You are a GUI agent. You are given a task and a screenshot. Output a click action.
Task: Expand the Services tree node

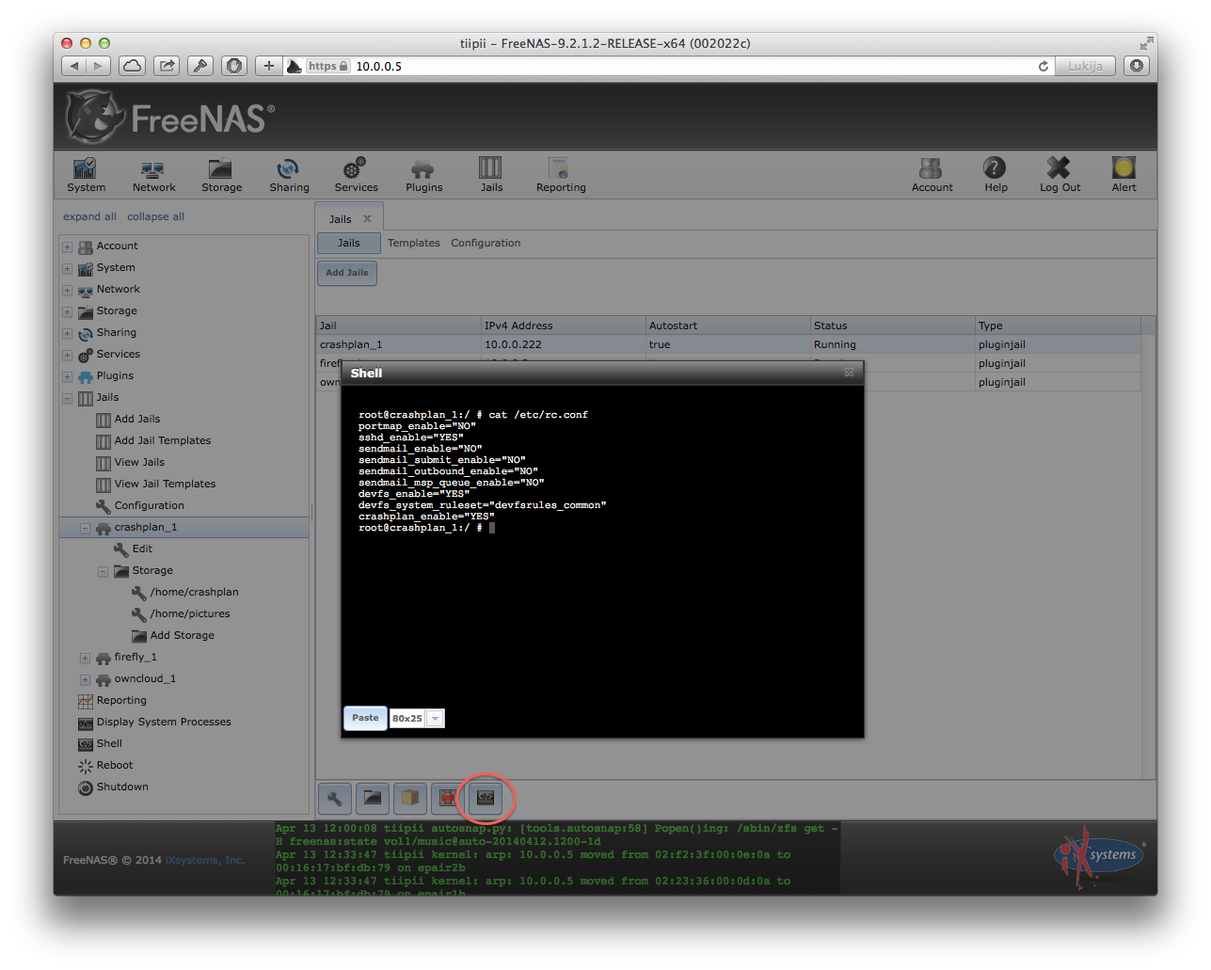67,355
